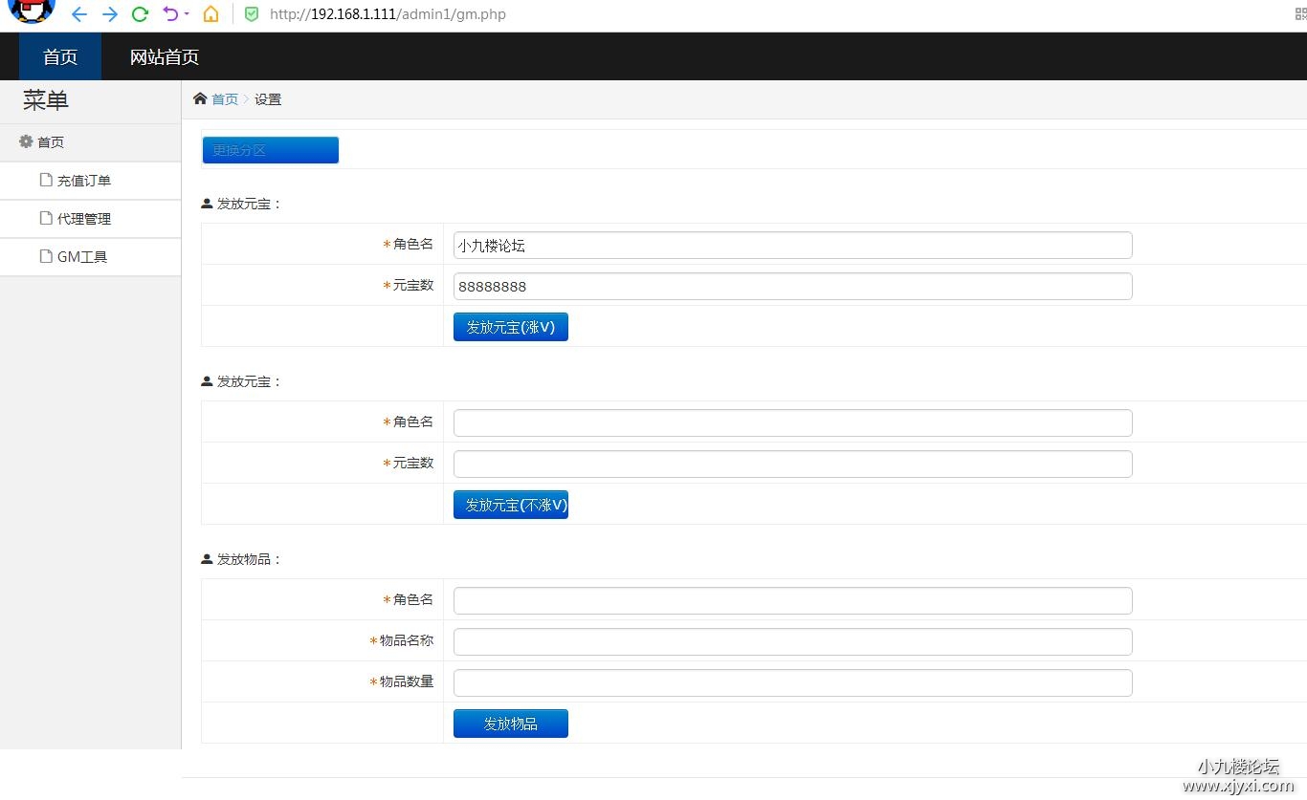Click the purple undo arrow icon

(170, 14)
